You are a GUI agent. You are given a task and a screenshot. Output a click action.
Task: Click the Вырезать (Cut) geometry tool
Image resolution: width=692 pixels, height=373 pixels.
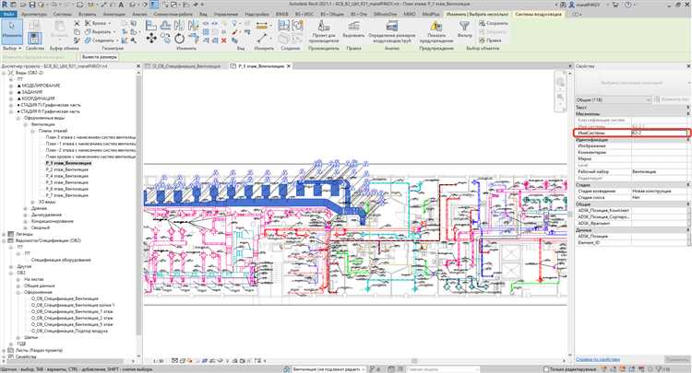tap(99, 31)
